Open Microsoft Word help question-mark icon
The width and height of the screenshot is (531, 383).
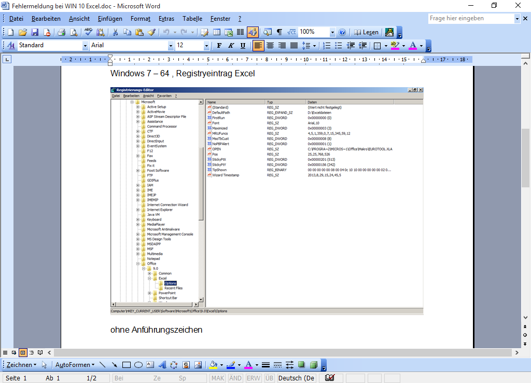coord(342,32)
